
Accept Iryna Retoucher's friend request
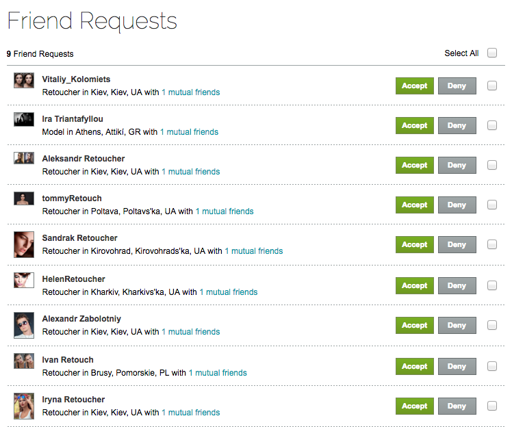pyautogui.click(x=415, y=406)
